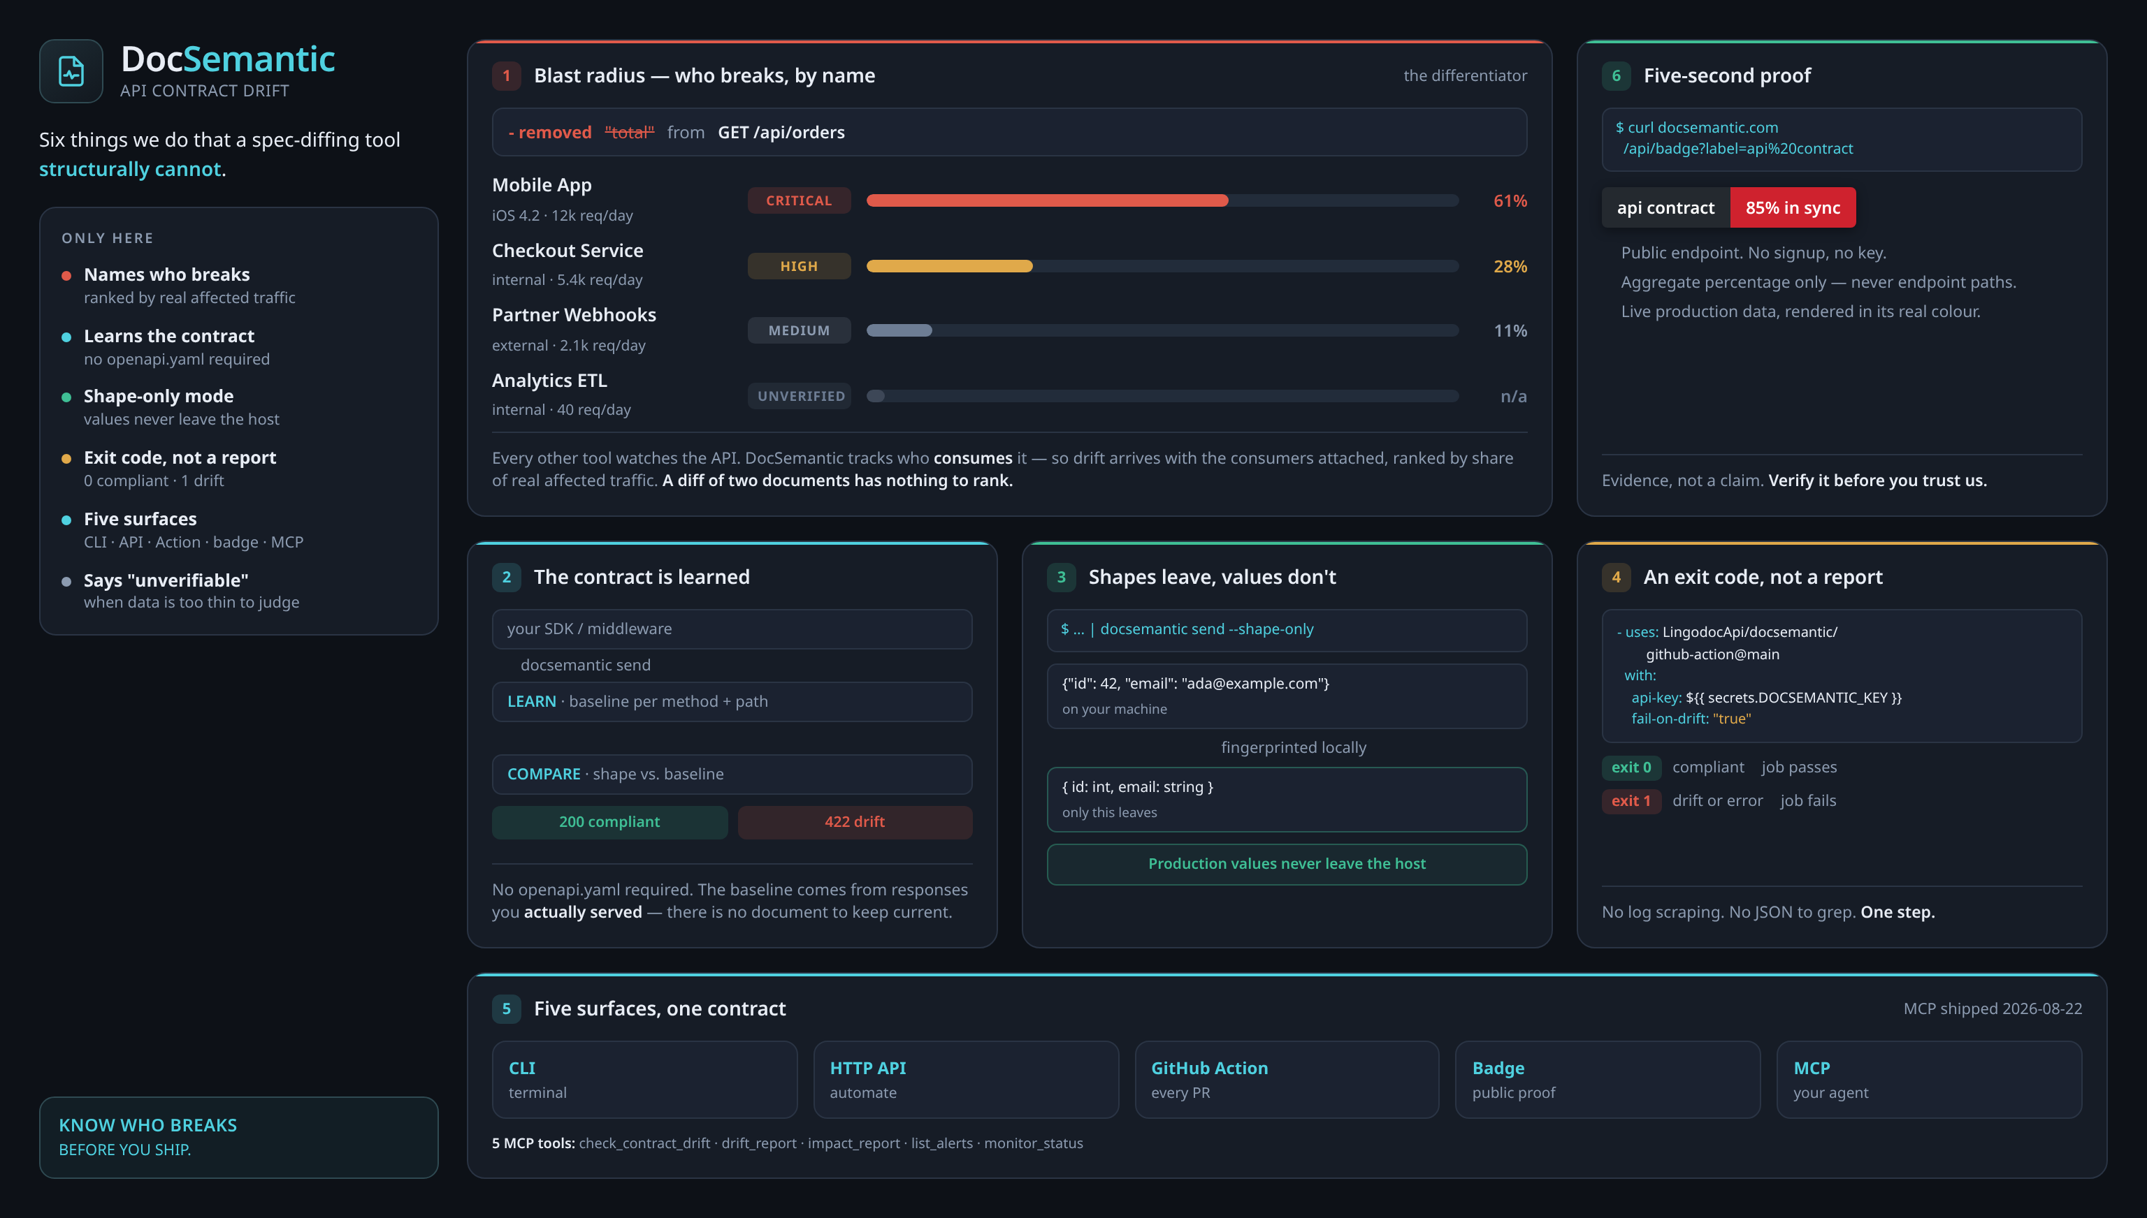Click 'the differentiator' label
This screenshot has height=1218, width=2147.
(1465, 75)
